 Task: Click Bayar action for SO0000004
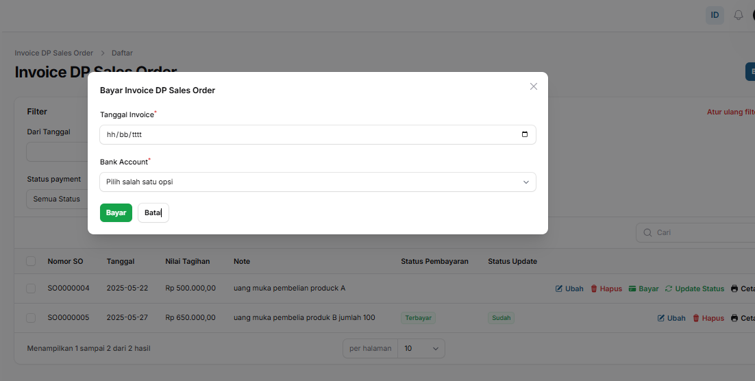click(x=644, y=288)
